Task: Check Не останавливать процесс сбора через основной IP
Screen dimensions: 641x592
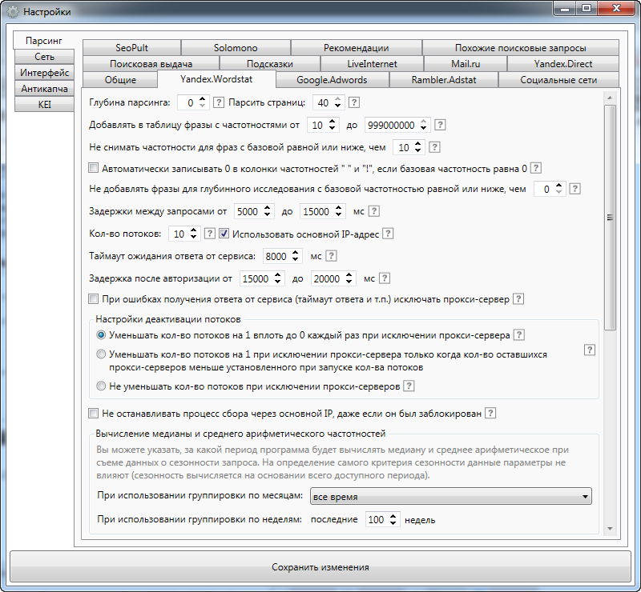Action: (x=94, y=413)
